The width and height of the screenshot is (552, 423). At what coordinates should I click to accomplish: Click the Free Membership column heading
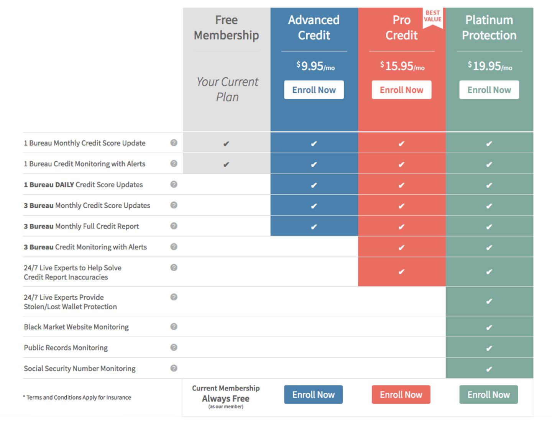pos(226,28)
